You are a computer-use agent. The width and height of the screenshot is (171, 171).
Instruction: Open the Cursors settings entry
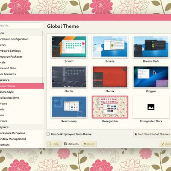22,121
